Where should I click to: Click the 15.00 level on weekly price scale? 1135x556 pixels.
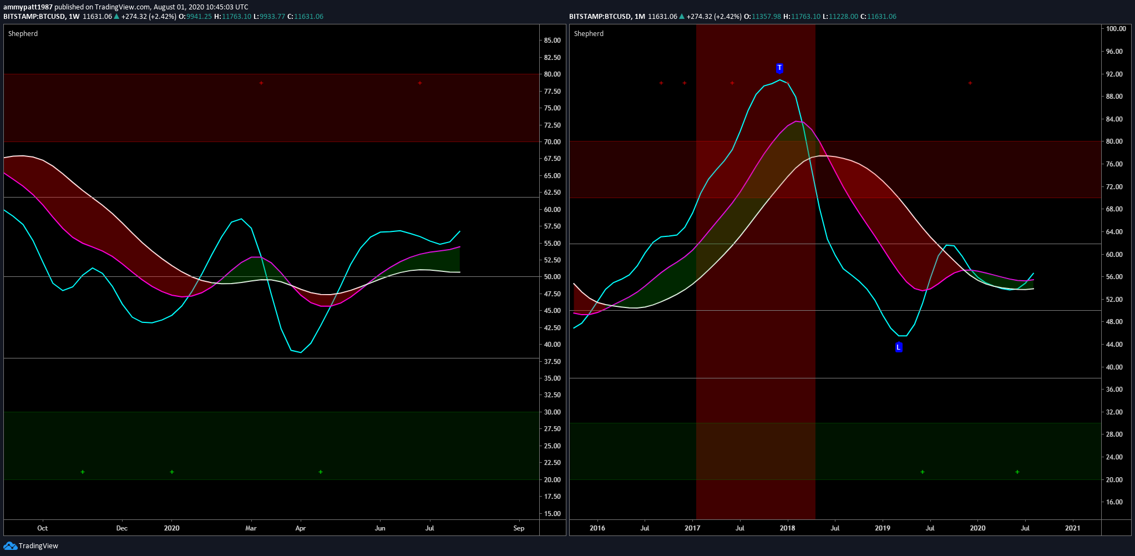[x=552, y=514]
